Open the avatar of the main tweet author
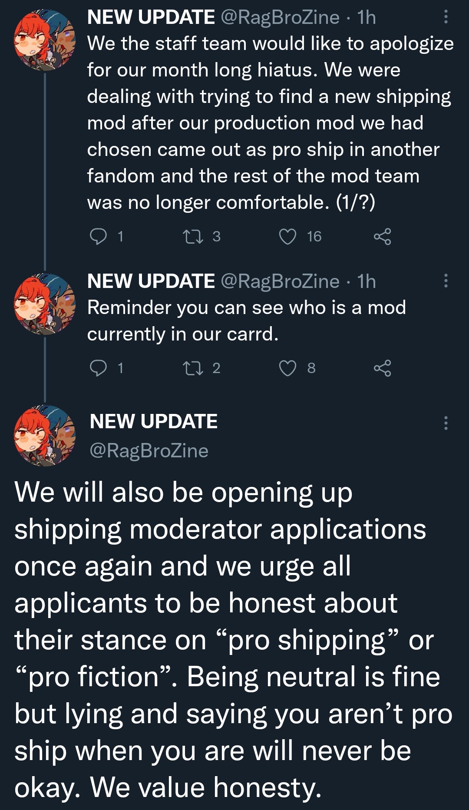The width and height of the screenshot is (469, 810). [x=45, y=436]
